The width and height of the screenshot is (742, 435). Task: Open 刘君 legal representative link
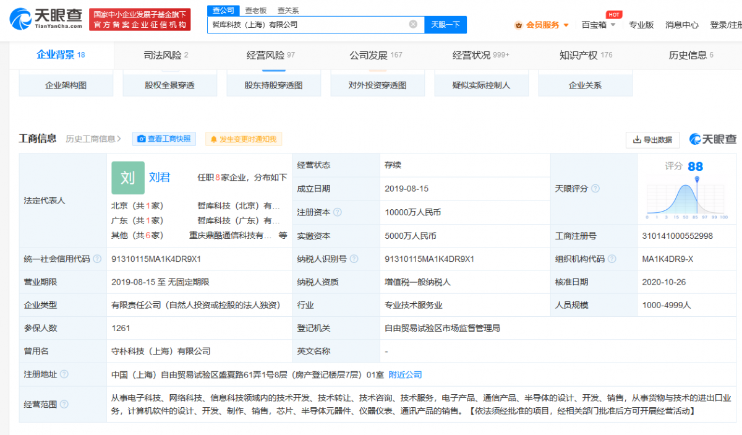click(160, 177)
